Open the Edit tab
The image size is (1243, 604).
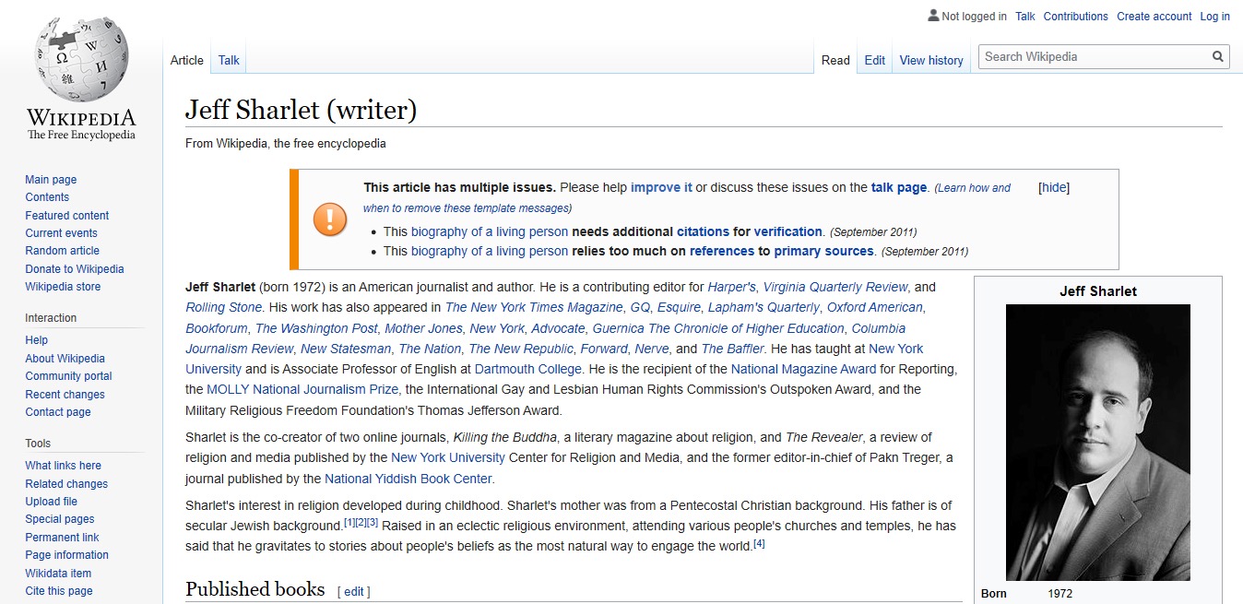pos(875,60)
